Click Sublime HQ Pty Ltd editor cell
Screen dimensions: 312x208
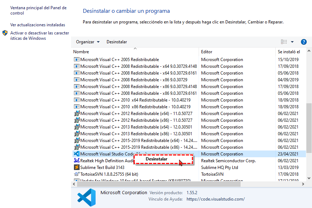point(220,168)
